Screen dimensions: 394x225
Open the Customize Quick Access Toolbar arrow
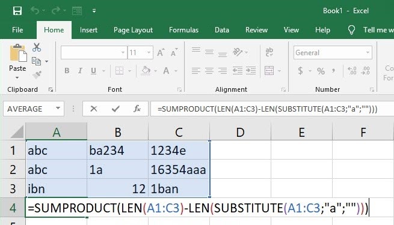coord(94,11)
